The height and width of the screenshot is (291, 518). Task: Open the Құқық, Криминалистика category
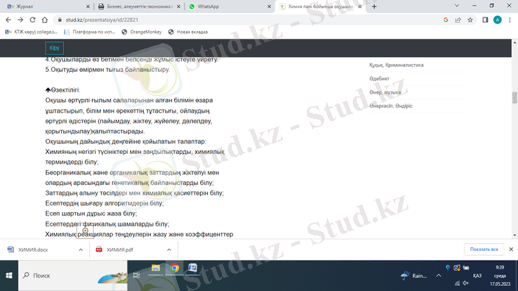point(396,65)
